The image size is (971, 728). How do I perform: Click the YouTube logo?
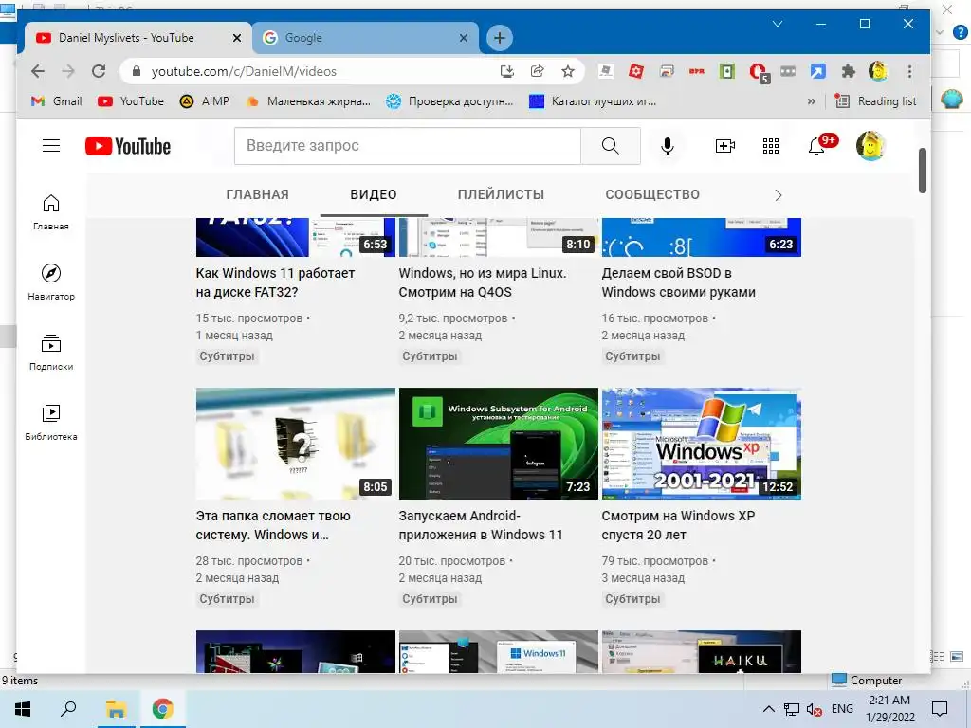(x=128, y=146)
